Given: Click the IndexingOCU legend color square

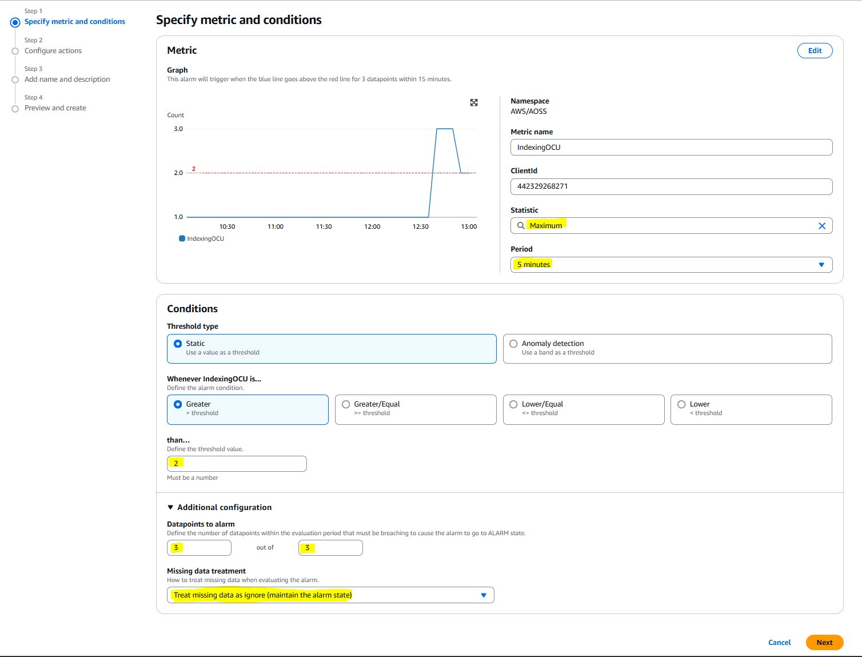Looking at the screenshot, I should [182, 238].
